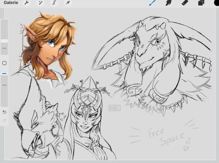This screenshot has height=163, width=219.
Task: Select the Selection S-shaped tool
Action: [54, 3]
